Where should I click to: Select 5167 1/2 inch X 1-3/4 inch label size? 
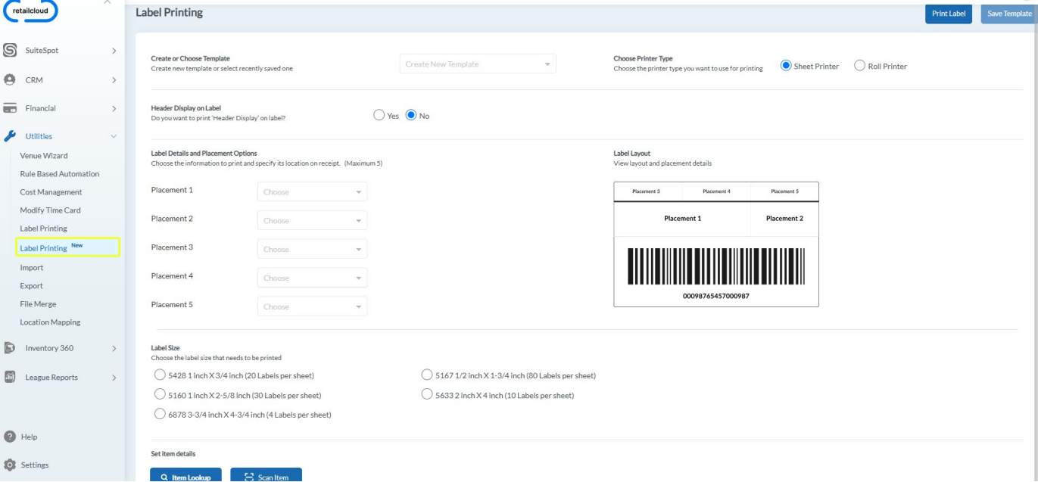tap(427, 375)
